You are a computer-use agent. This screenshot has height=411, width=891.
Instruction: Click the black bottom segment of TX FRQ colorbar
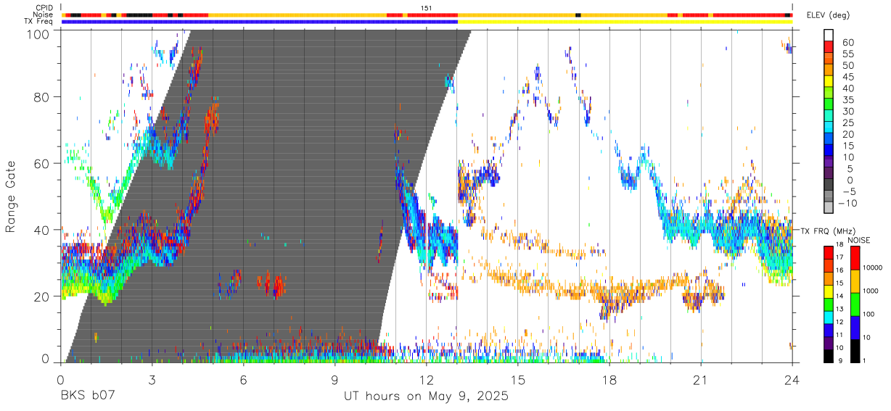point(828,357)
